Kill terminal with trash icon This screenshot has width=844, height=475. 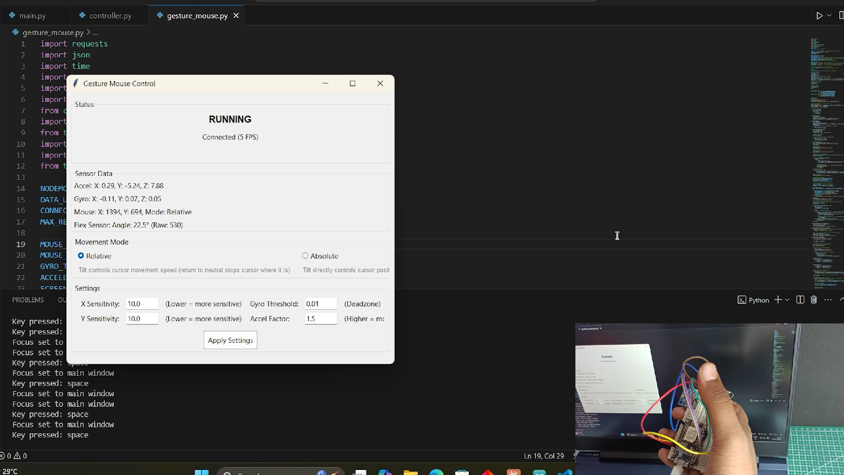click(x=814, y=300)
